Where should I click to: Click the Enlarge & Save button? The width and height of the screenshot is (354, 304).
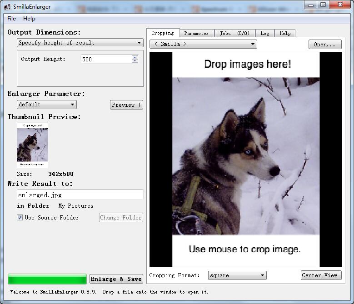coord(116,279)
